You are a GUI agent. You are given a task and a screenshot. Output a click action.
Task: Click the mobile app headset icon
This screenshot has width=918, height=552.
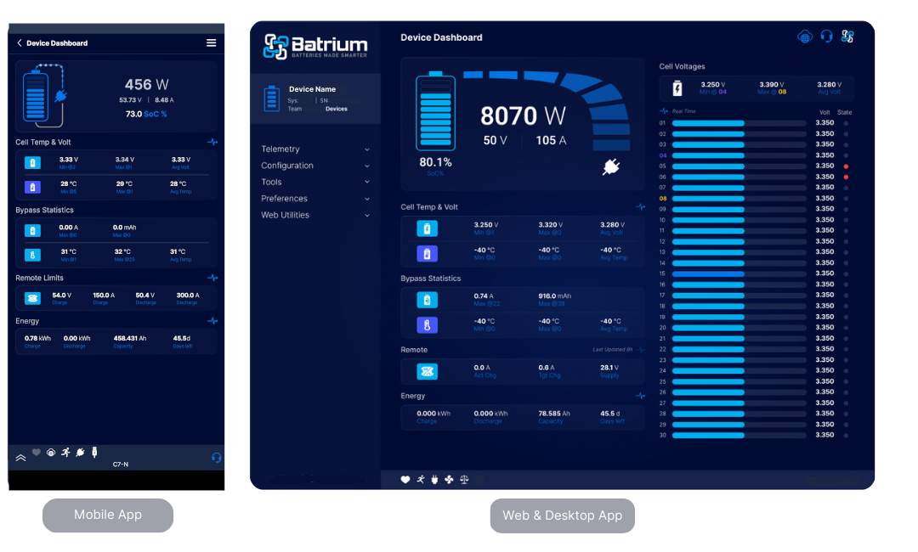tap(216, 457)
